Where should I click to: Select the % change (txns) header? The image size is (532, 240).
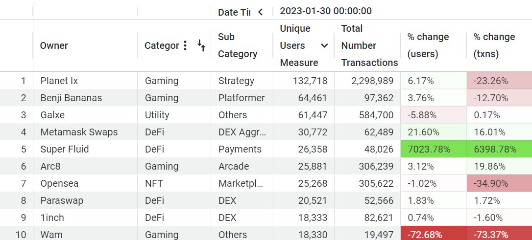(500, 45)
